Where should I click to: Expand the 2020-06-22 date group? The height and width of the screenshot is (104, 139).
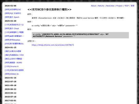[11, 89]
